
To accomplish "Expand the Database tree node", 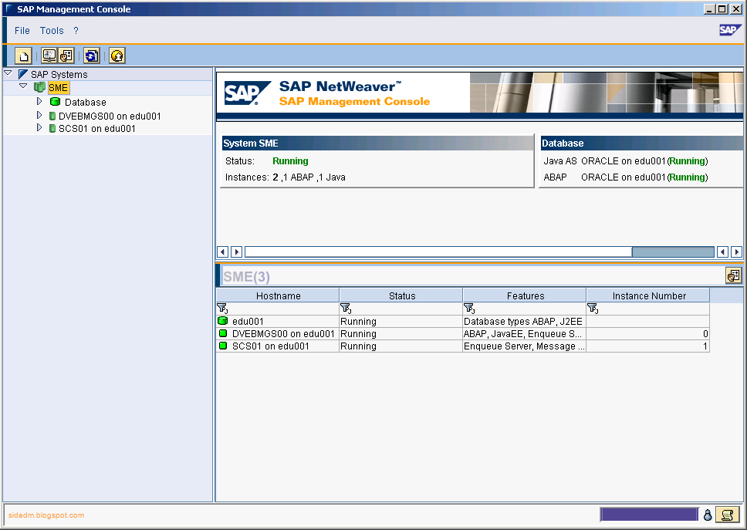I will click(39, 101).
